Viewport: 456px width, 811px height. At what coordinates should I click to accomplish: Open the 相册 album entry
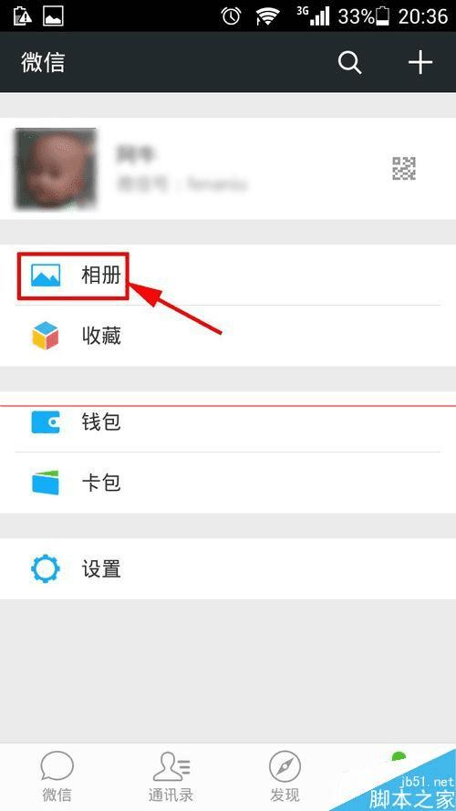(x=228, y=276)
